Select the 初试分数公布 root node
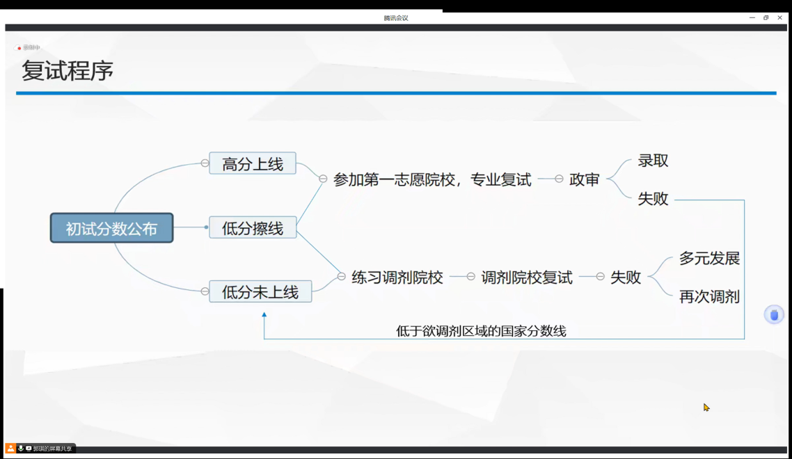 [111, 228]
